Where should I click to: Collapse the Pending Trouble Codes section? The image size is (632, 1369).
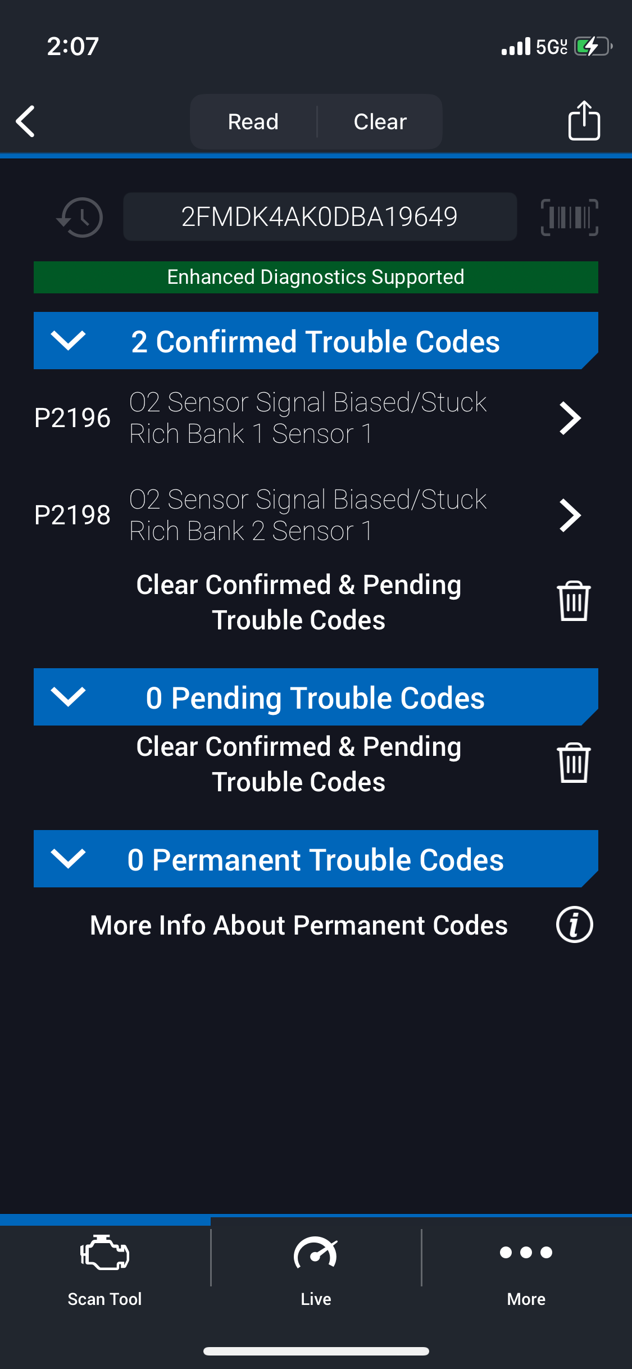pyautogui.click(x=68, y=697)
